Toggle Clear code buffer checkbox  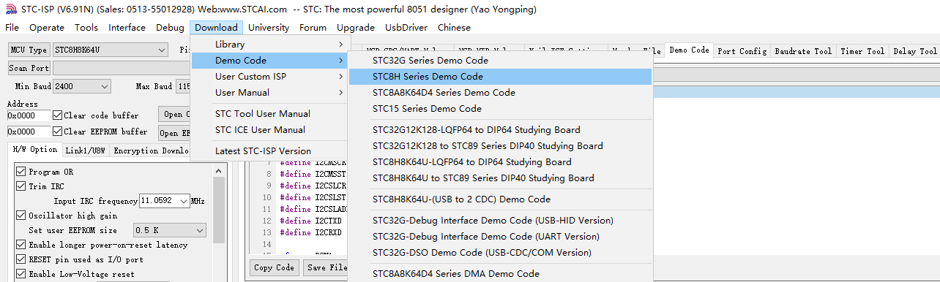coord(58,115)
